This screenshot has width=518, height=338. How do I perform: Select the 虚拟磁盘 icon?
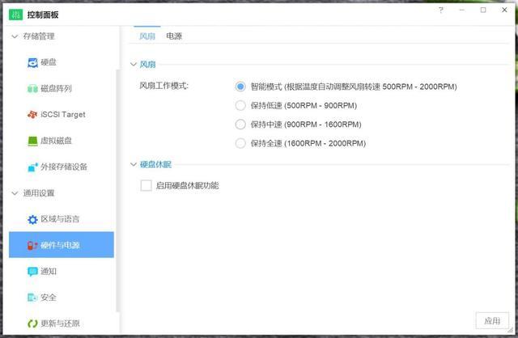point(32,141)
